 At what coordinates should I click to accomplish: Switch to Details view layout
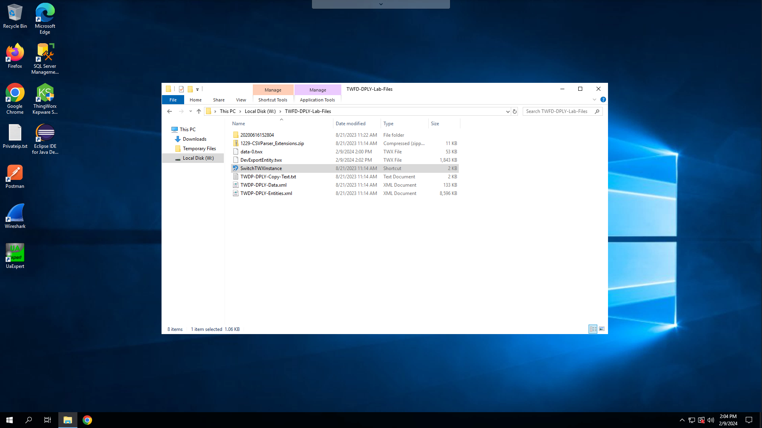pyautogui.click(x=593, y=329)
